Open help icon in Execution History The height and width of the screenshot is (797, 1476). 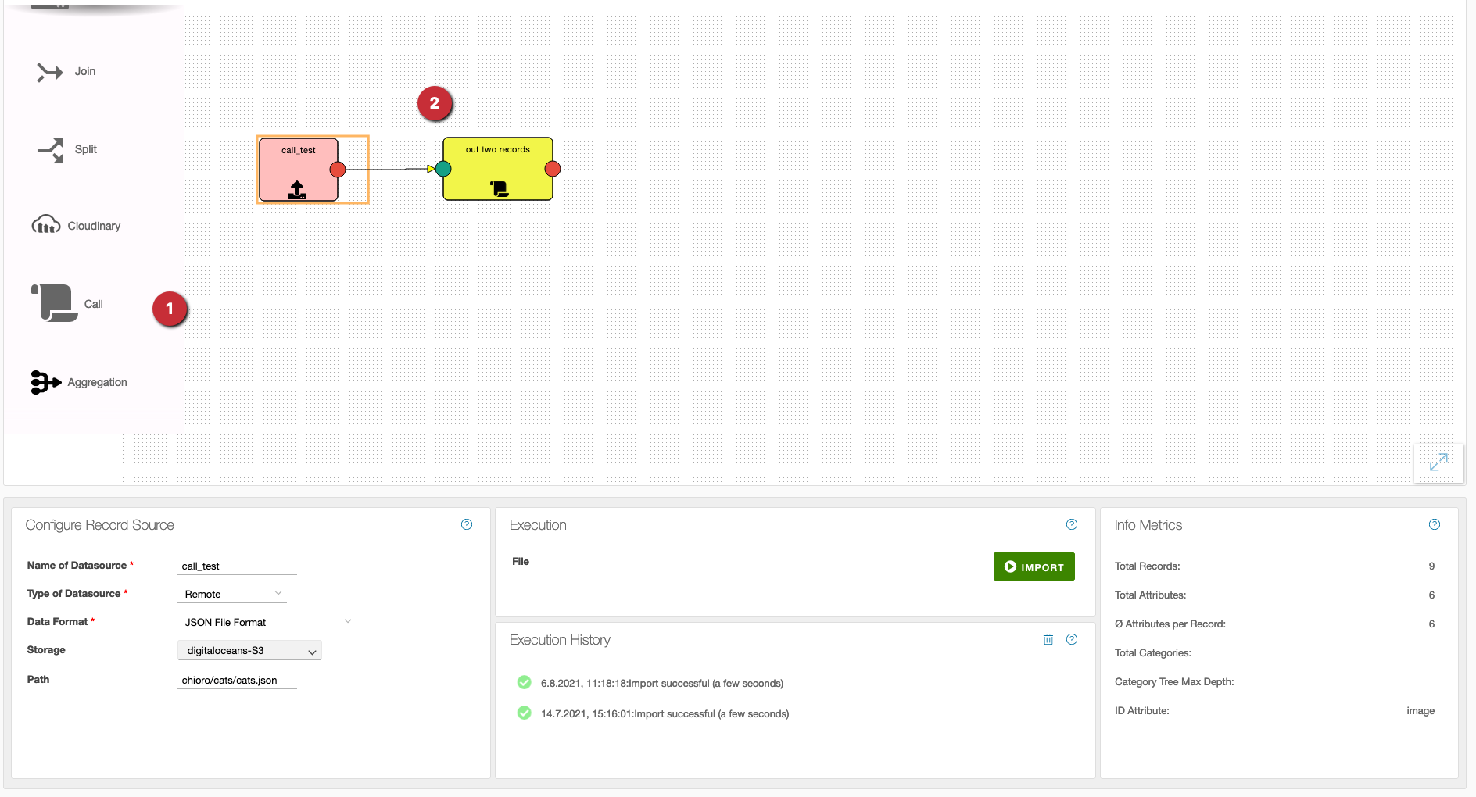[1071, 639]
